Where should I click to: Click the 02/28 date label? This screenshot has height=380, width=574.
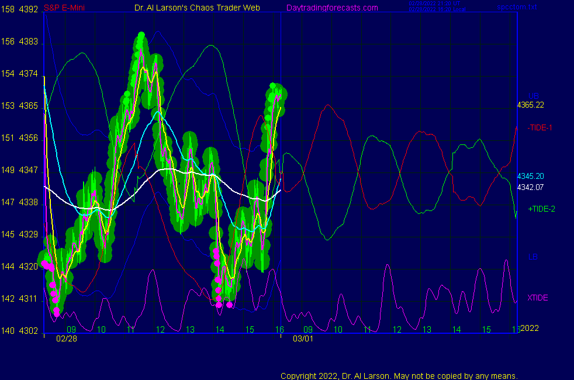tap(67, 338)
